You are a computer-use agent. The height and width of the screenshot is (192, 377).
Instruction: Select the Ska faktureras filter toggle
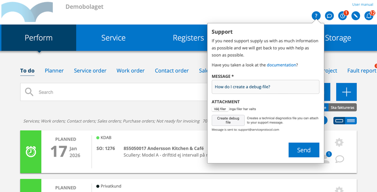point(342,108)
